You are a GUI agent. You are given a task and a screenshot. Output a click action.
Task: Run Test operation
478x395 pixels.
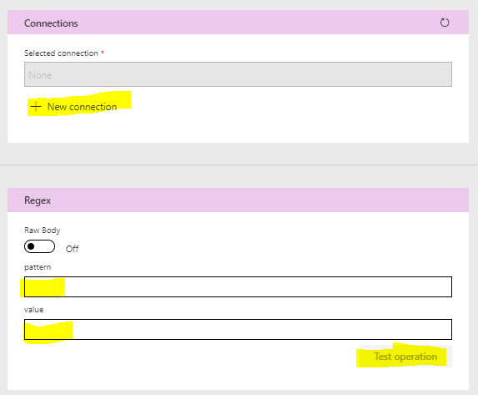[x=405, y=357]
